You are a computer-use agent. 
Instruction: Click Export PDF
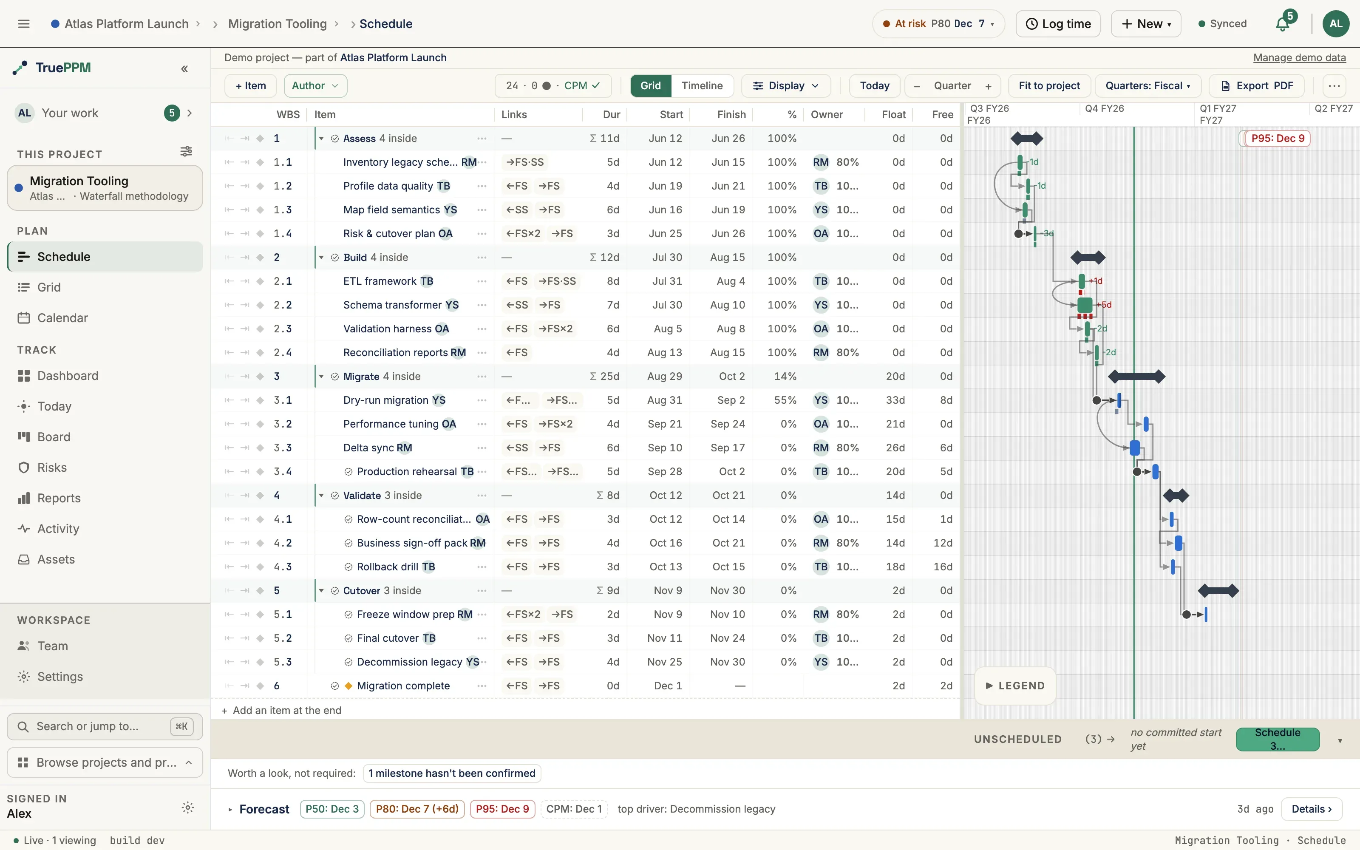point(1257,86)
